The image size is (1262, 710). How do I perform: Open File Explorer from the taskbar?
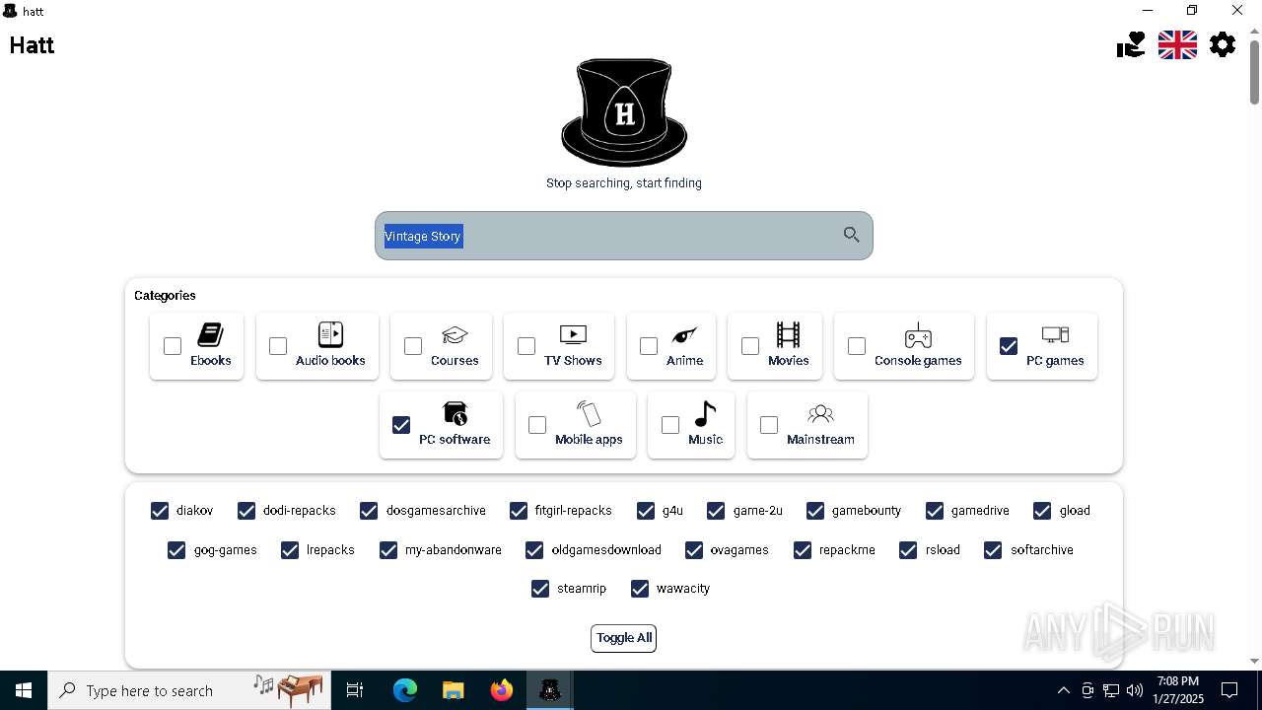pos(454,690)
